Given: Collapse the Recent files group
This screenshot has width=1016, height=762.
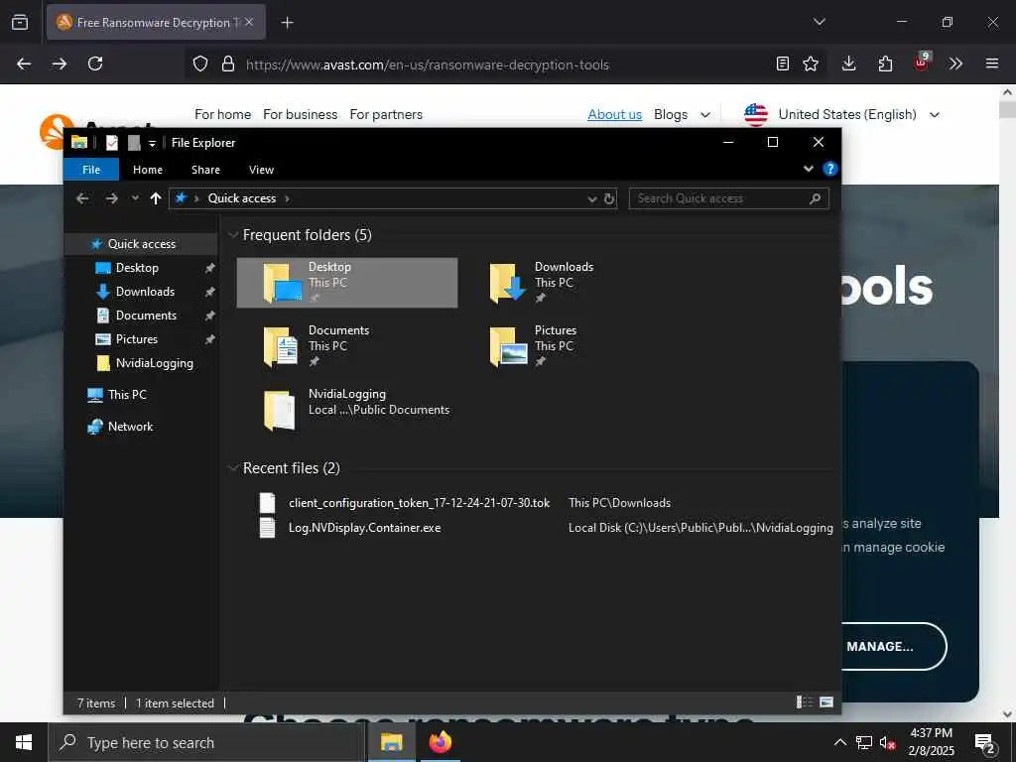Looking at the screenshot, I should [233, 468].
